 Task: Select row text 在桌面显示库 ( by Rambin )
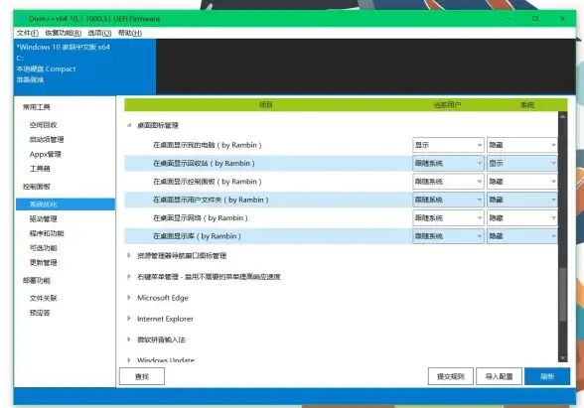pos(197,236)
